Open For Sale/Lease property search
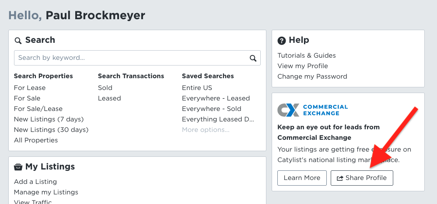 (38, 109)
